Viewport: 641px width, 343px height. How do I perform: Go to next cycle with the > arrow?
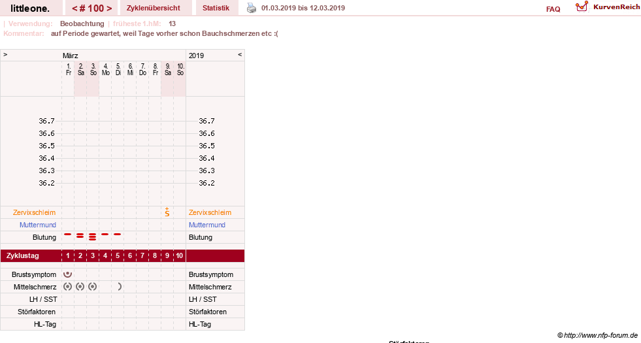pos(109,8)
